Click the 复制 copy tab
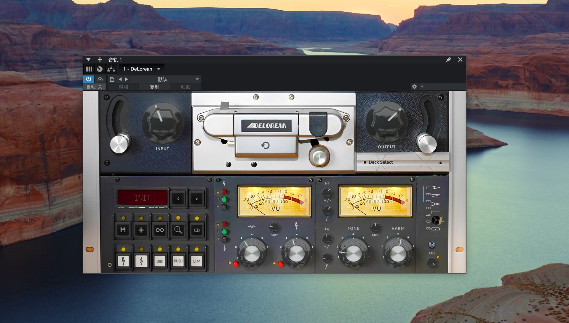The height and width of the screenshot is (323, 569). [154, 87]
